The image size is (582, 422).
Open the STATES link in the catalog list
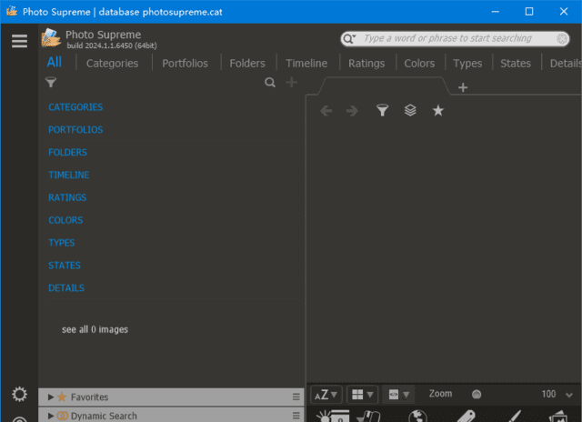[x=65, y=266]
